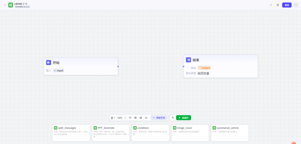Image resolution: width=301 pixels, height=144 pixels.
Task: Toggle the minimap icon in the canvas toolbar
Action: point(146,118)
